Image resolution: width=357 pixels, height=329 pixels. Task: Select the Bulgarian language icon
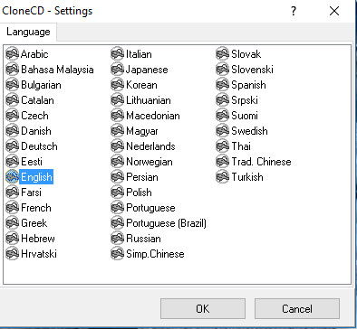(12, 85)
